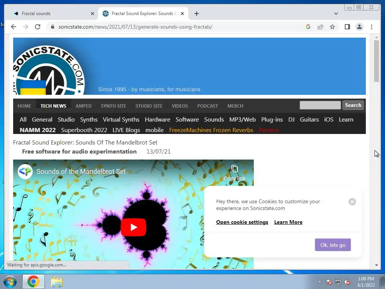Switch to the Fractal sounds tab

[x=53, y=14]
